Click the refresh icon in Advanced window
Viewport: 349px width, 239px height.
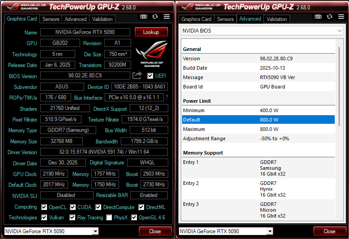pos(329,17)
